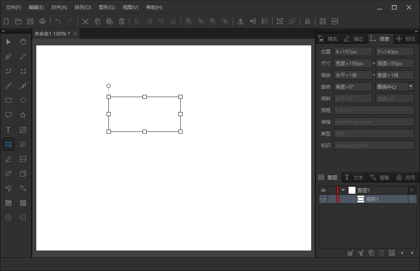Collapse the left toolbox panel arrows

click(3, 31)
